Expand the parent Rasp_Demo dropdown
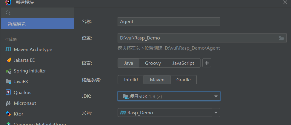This screenshot has height=125, width=291. coord(216,113)
